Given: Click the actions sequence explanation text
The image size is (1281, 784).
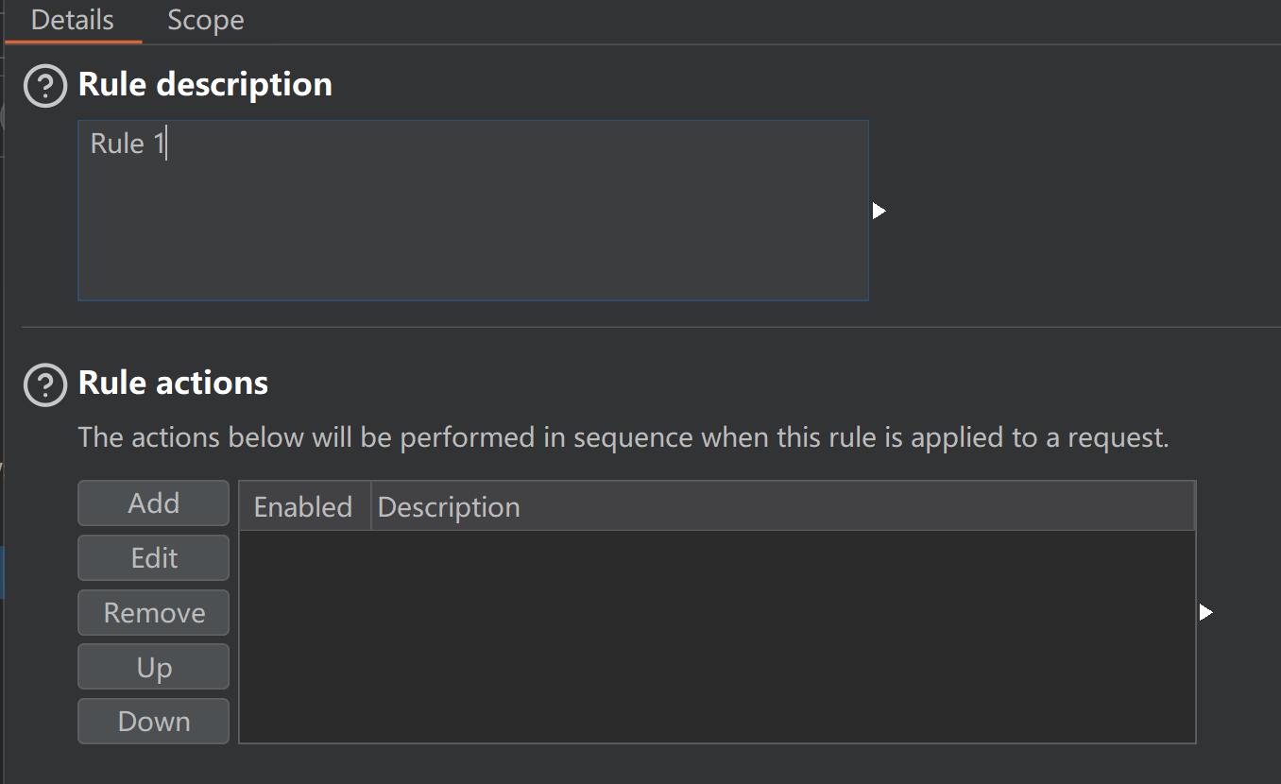Looking at the screenshot, I should point(623,438).
